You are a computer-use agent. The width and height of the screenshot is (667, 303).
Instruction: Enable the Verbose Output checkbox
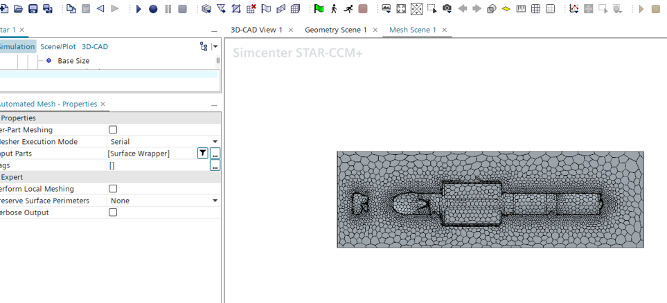click(x=113, y=212)
